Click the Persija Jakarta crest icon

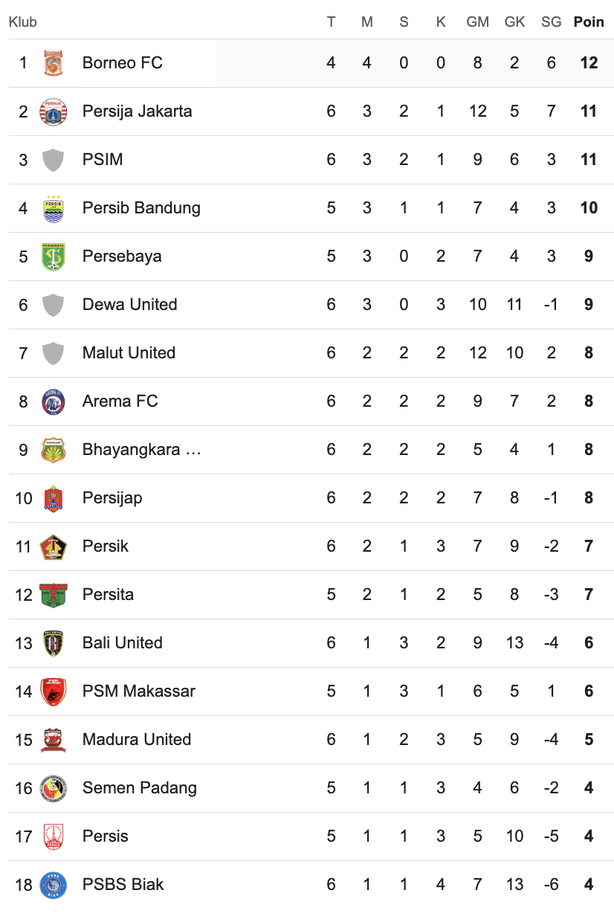click(x=54, y=112)
